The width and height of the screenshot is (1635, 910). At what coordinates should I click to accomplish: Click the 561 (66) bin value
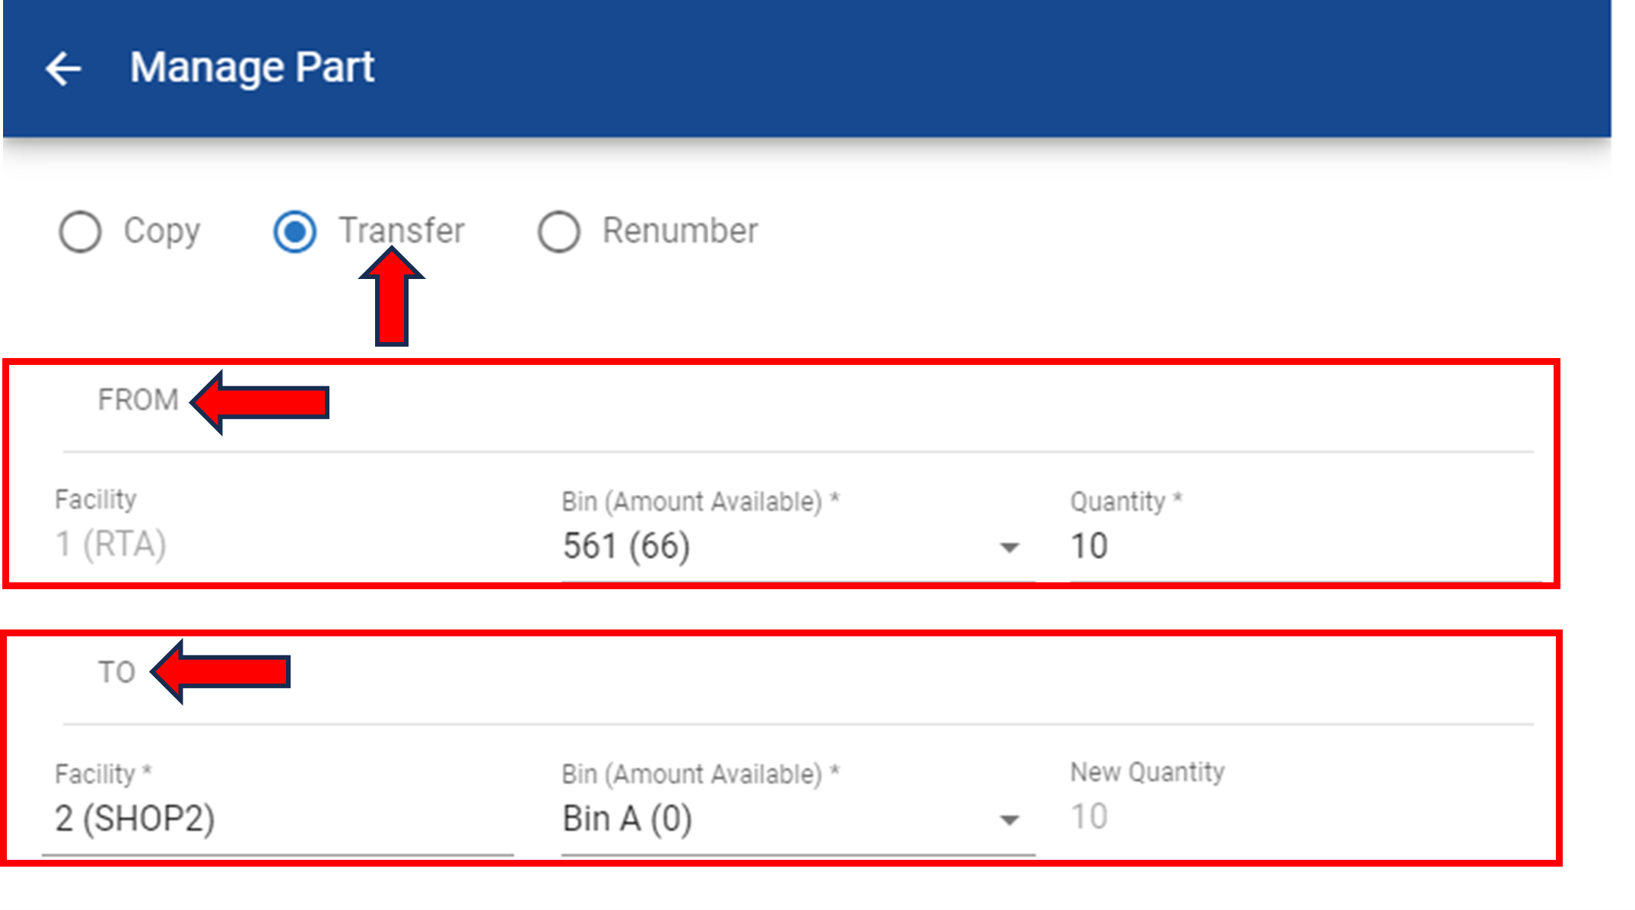click(626, 546)
